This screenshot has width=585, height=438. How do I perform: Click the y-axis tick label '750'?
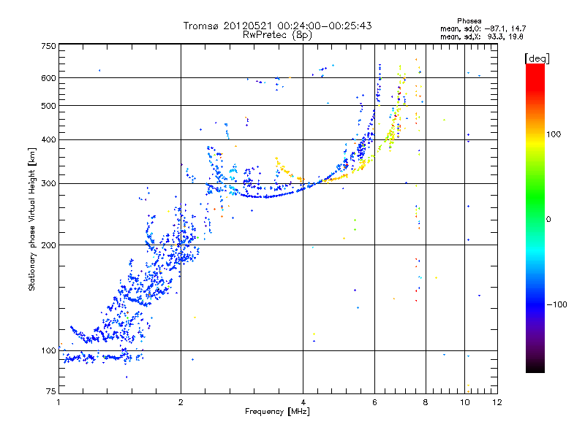click(x=48, y=46)
